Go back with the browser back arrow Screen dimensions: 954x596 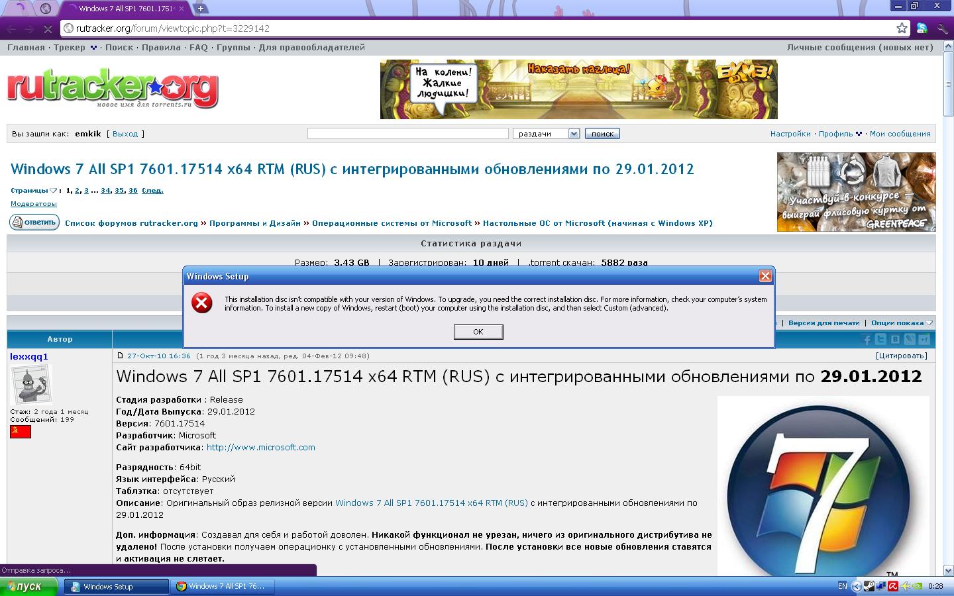coord(11,28)
